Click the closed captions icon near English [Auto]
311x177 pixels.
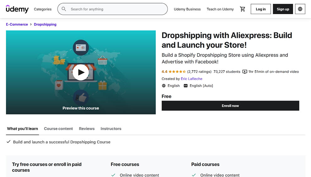click(185, 86)
